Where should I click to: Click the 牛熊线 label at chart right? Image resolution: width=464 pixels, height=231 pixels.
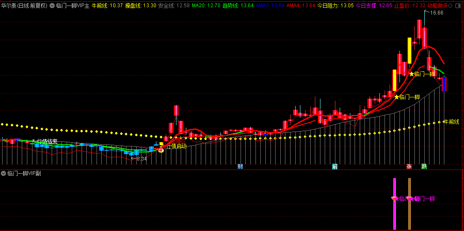pyautogui.click(x=451, y=122)
